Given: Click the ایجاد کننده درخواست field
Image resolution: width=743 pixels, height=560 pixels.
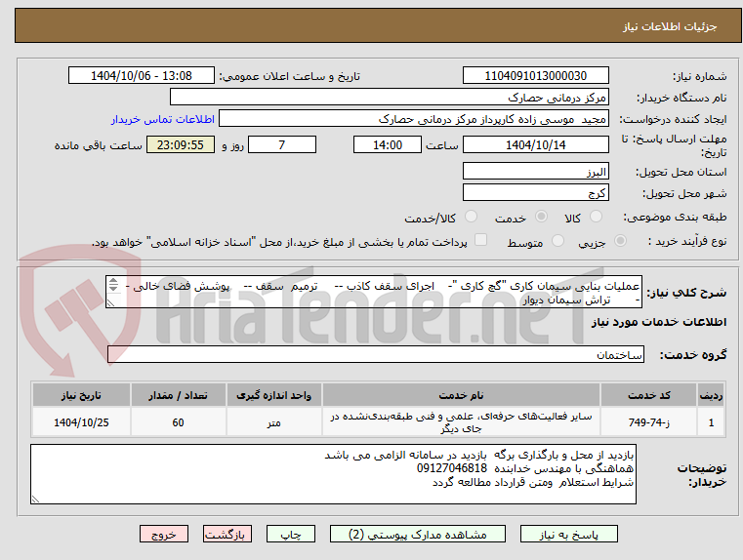Looking at the screenshot, I should pos(414,119).
